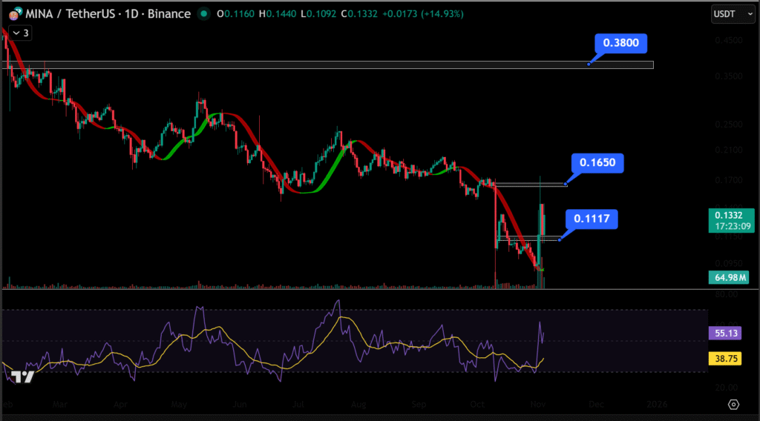Screen dimensions: 760x421
Task: Select the 0.1117 price callout label
Action: click(x=591, y=219)
